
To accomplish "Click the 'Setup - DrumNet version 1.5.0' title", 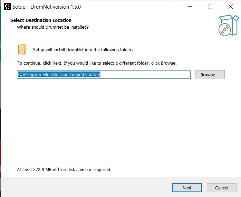I will 47,7.
